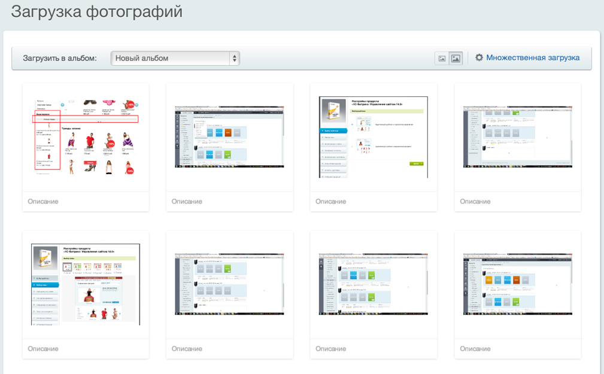The width and height of the screenshot is (604, 374).
Task: Select bottom-row template chooser wizard thumbnail
Action: point(86,284)
